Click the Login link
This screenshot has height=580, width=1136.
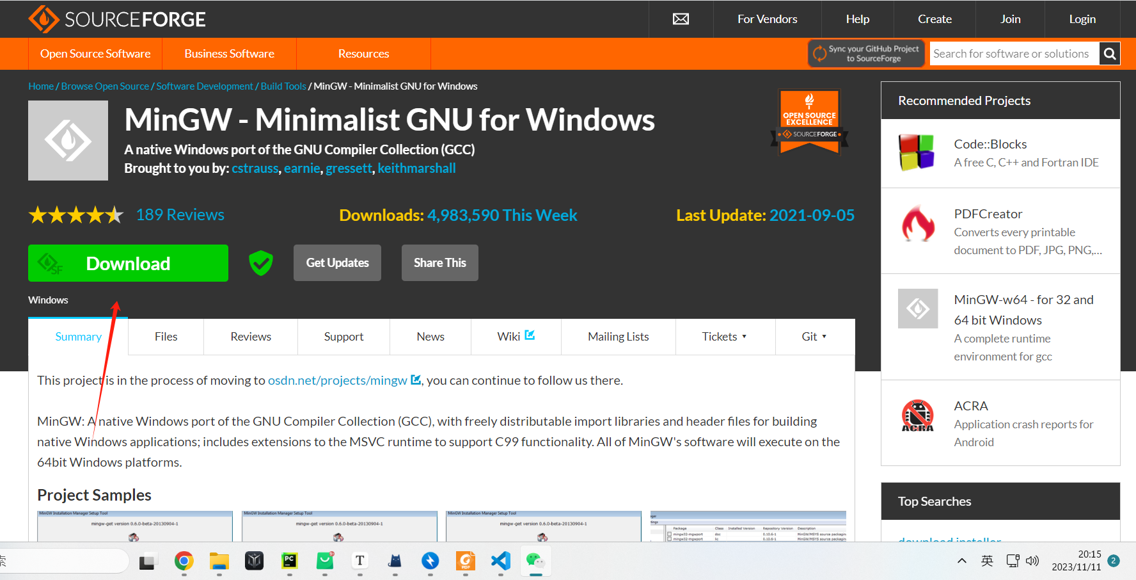[1082, 19]
